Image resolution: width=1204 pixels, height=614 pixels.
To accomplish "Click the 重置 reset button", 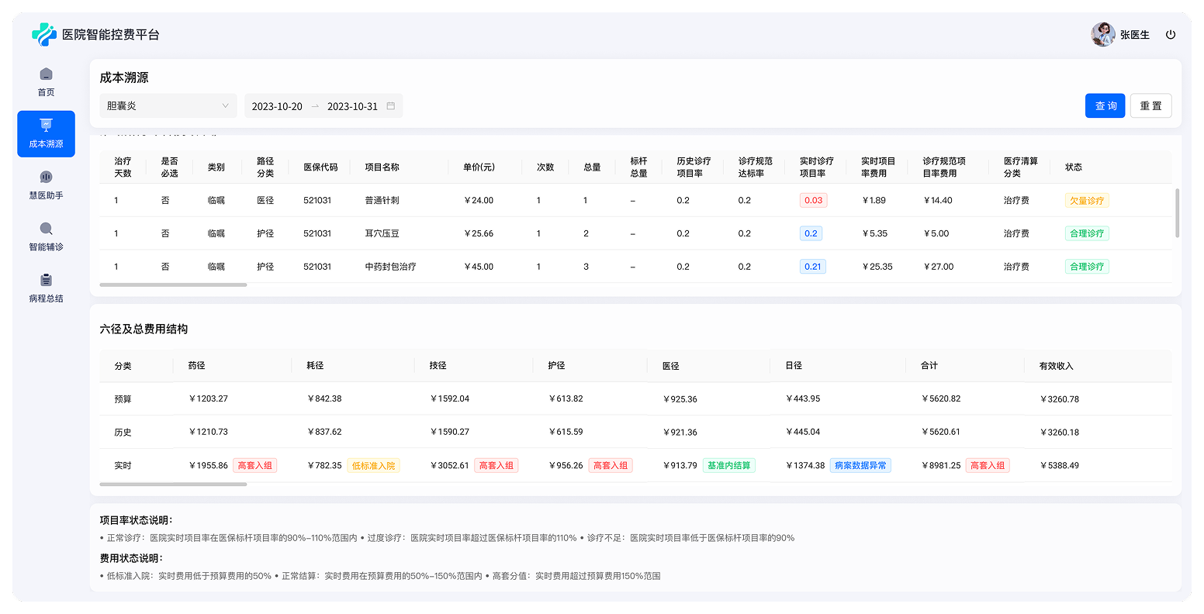I will [x=1150, y=105].
